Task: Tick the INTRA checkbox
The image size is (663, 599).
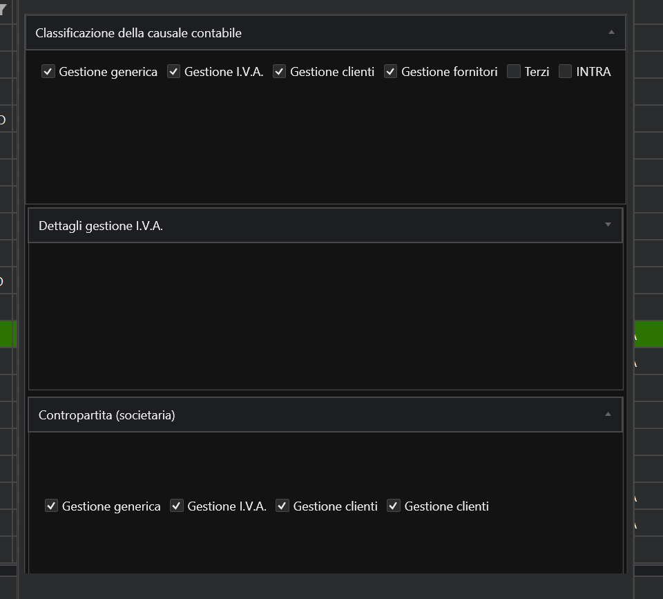Action: tap(566, 71)
